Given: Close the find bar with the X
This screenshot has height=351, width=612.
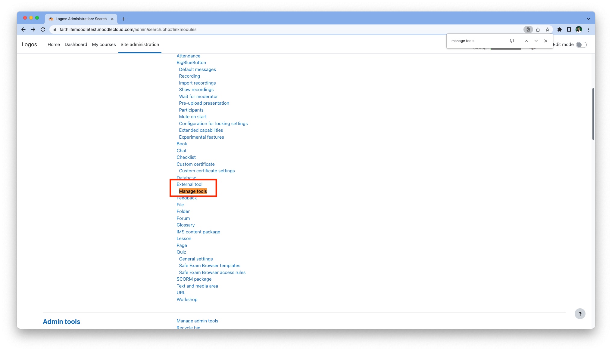Looking at the screenshot, I should [546, 41].
